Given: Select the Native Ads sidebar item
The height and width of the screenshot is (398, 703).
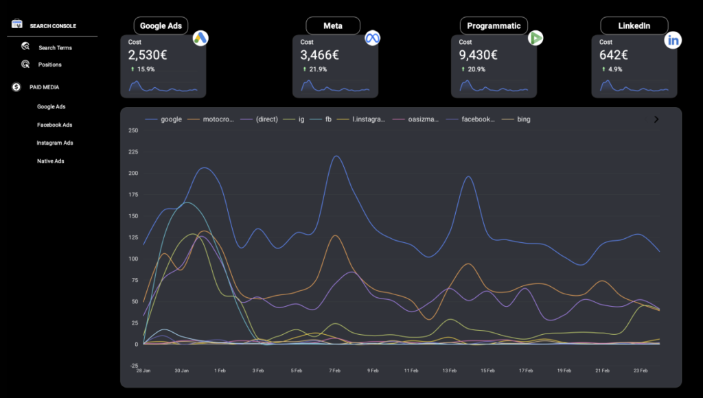Looking at the screenshot, I should [x=51, y=161].
